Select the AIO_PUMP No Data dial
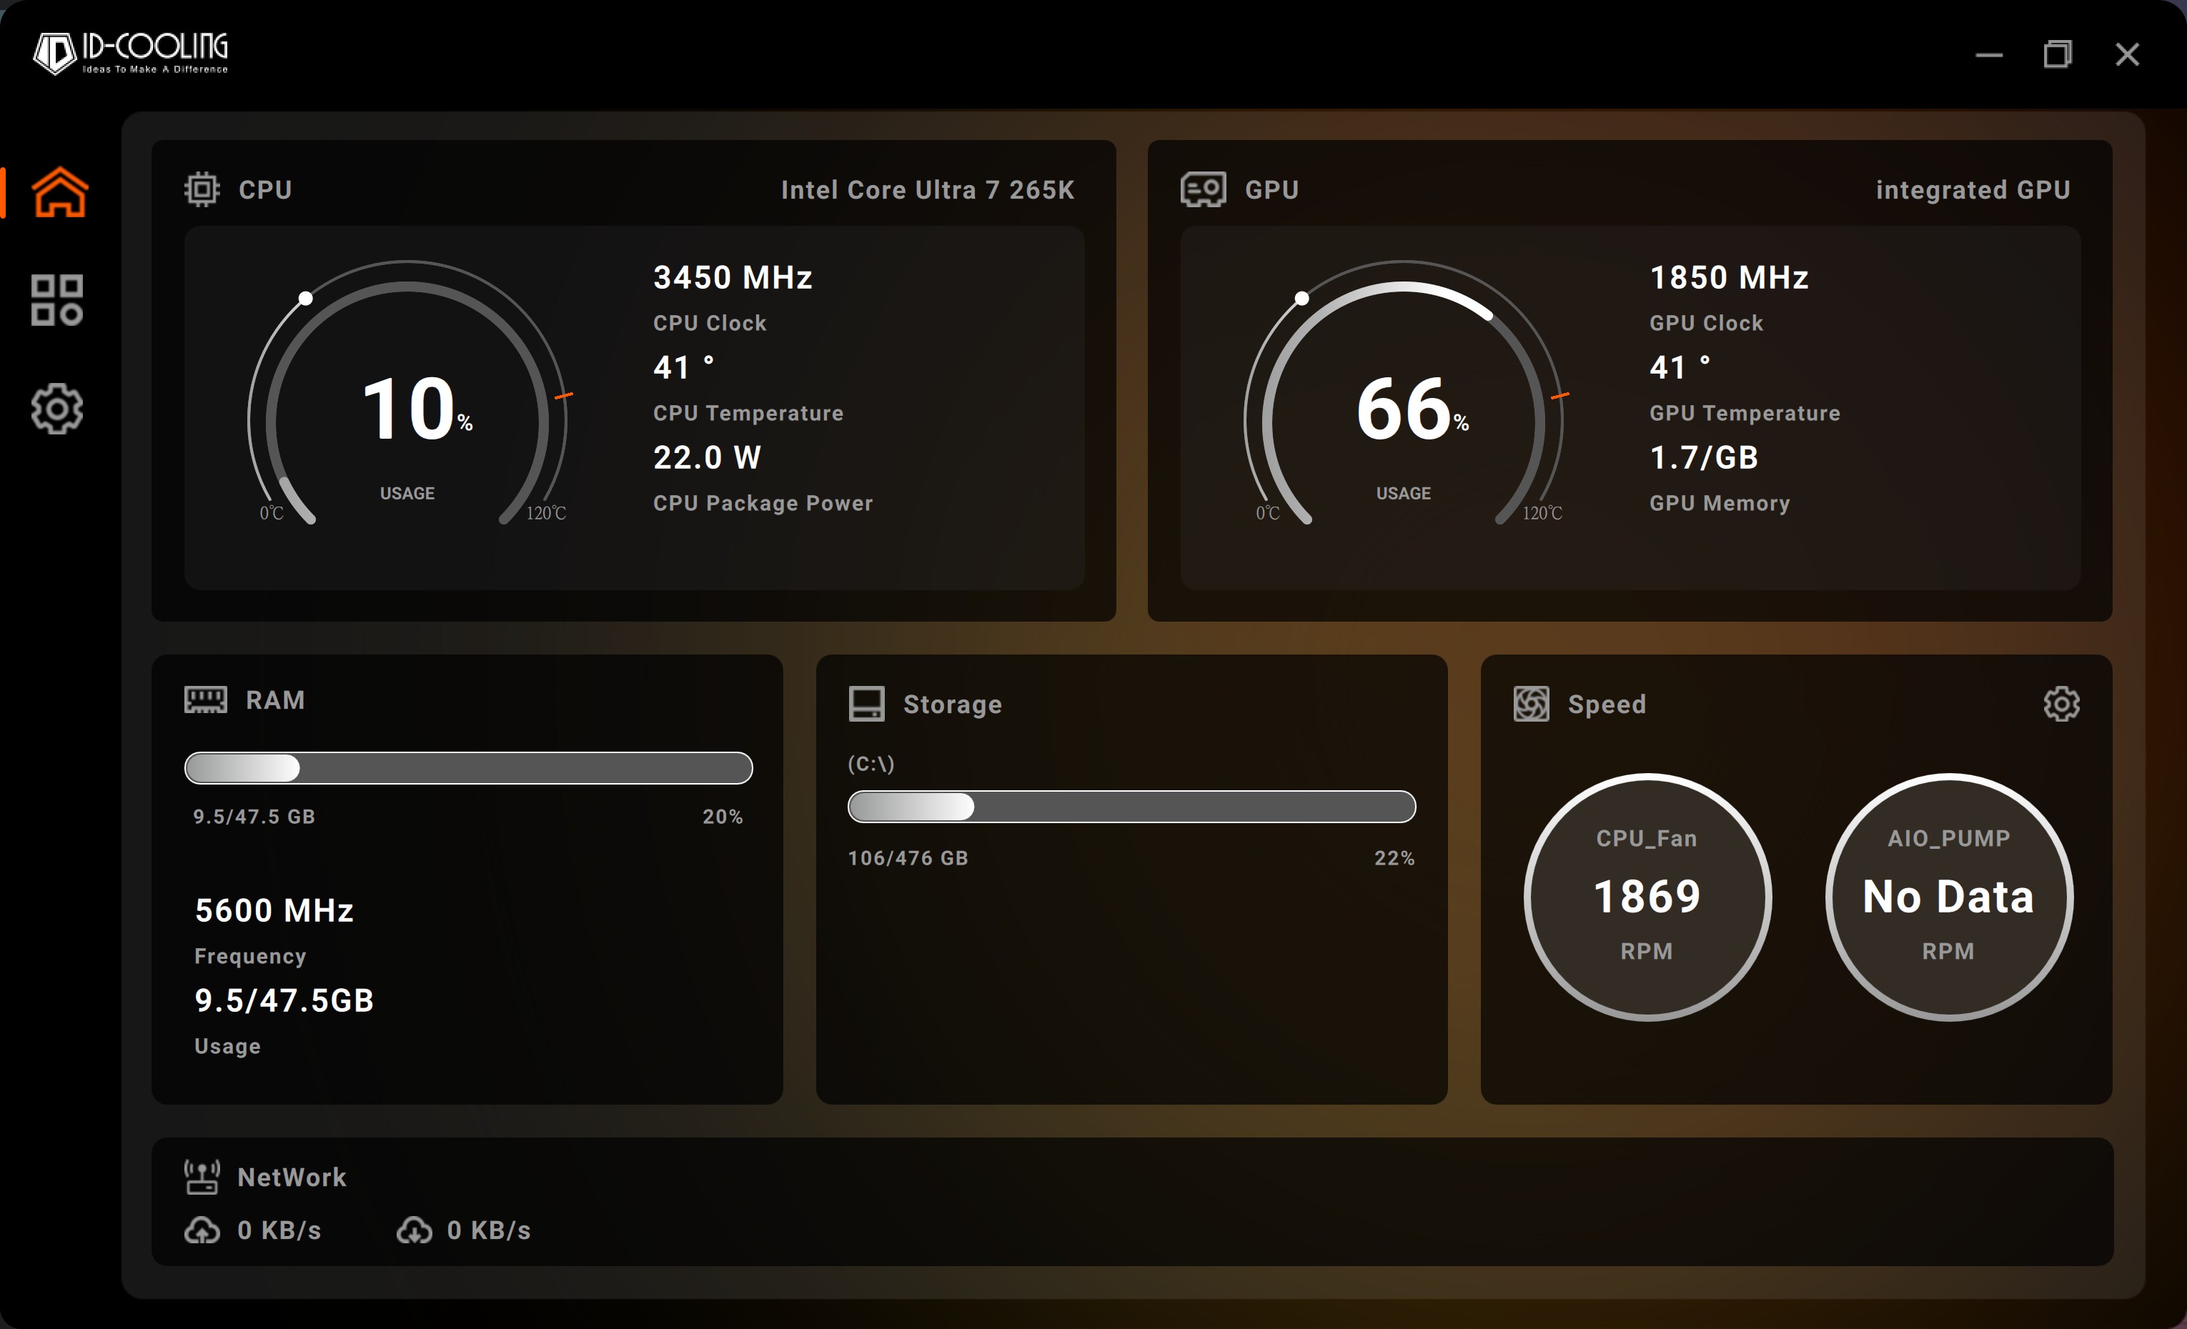Image resolution: width=2187 pixels, height=1329 pixels. click(1948, 896)
